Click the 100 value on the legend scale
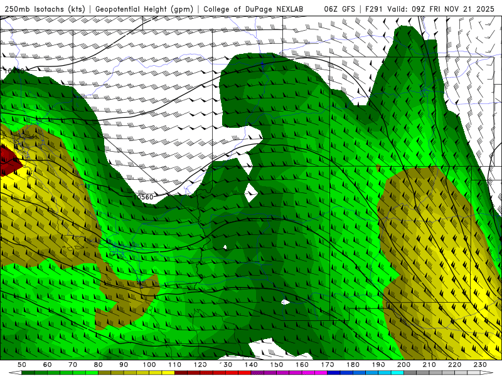Screen dimensions: 502x376 point(149,365)
